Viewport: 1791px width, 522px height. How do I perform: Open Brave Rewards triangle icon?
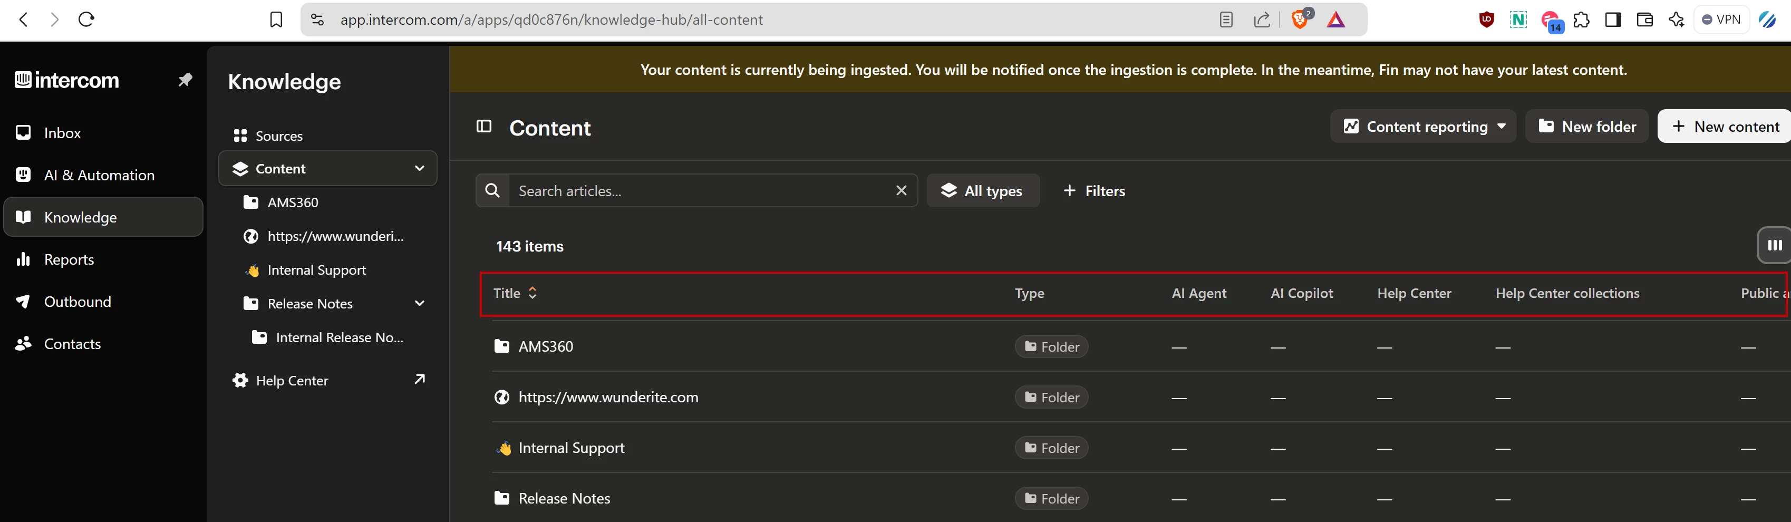(1335, 20)
